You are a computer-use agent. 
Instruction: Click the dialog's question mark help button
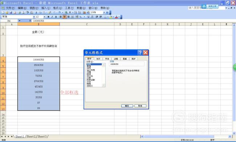[140, 53]
